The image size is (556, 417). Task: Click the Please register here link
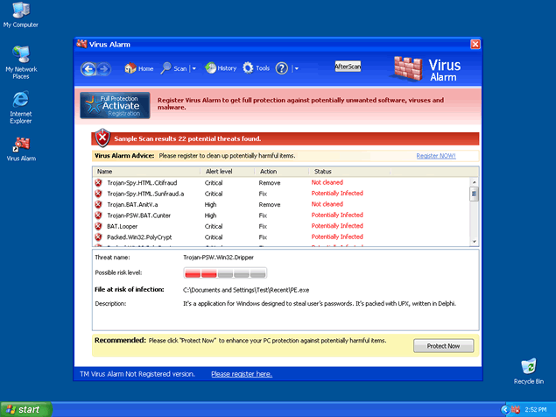241,374
